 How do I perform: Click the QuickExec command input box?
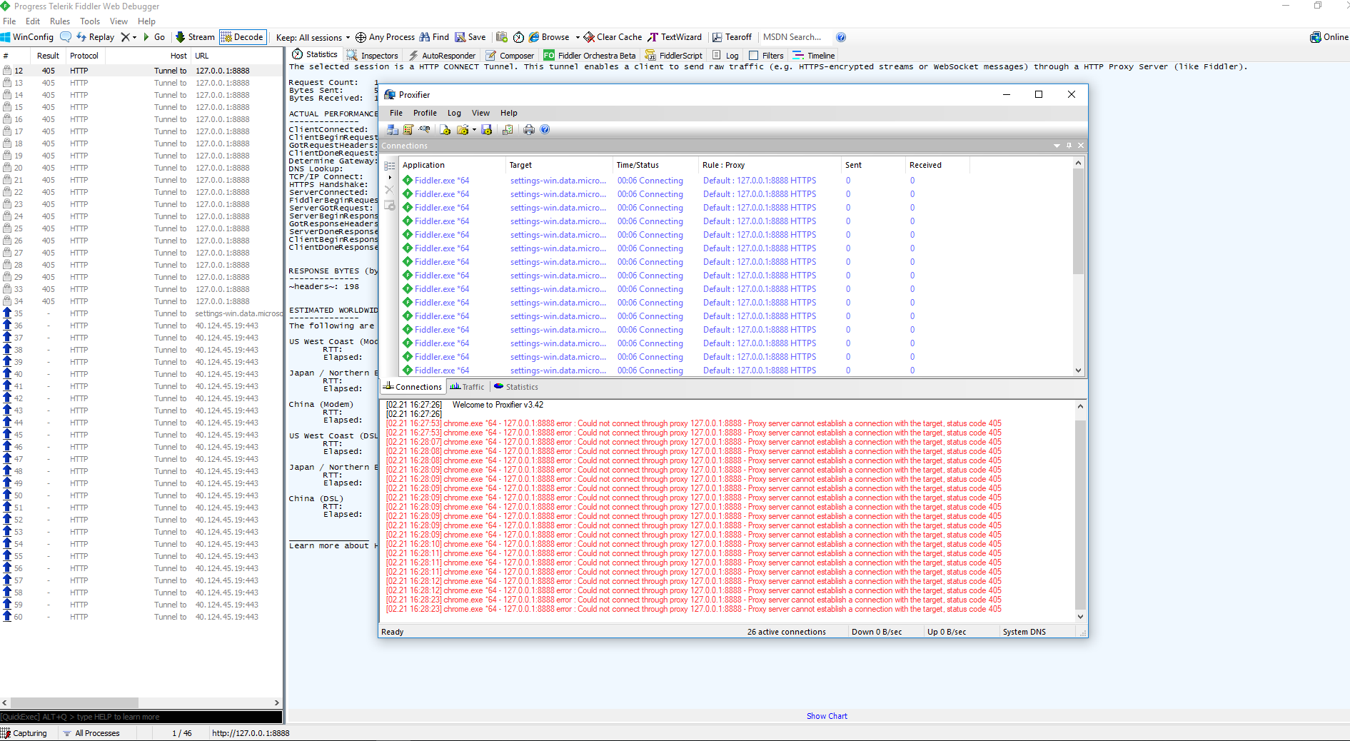pyautogui.click(x=141, y=717)
